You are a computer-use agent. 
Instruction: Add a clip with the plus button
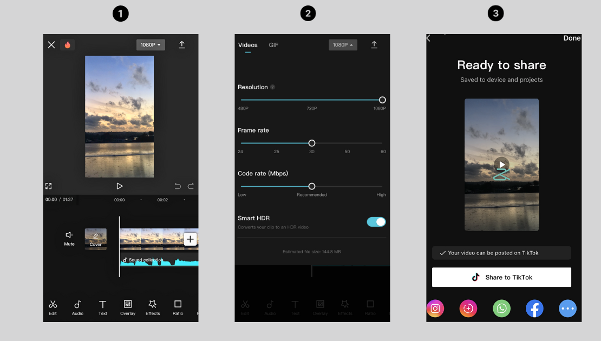click(190, 239)
